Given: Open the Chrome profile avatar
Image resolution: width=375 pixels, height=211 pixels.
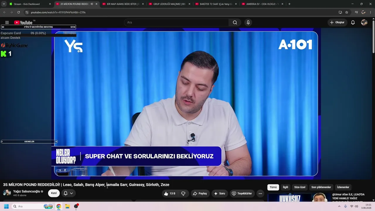Looking at the screenshot, I should [363, 12].
